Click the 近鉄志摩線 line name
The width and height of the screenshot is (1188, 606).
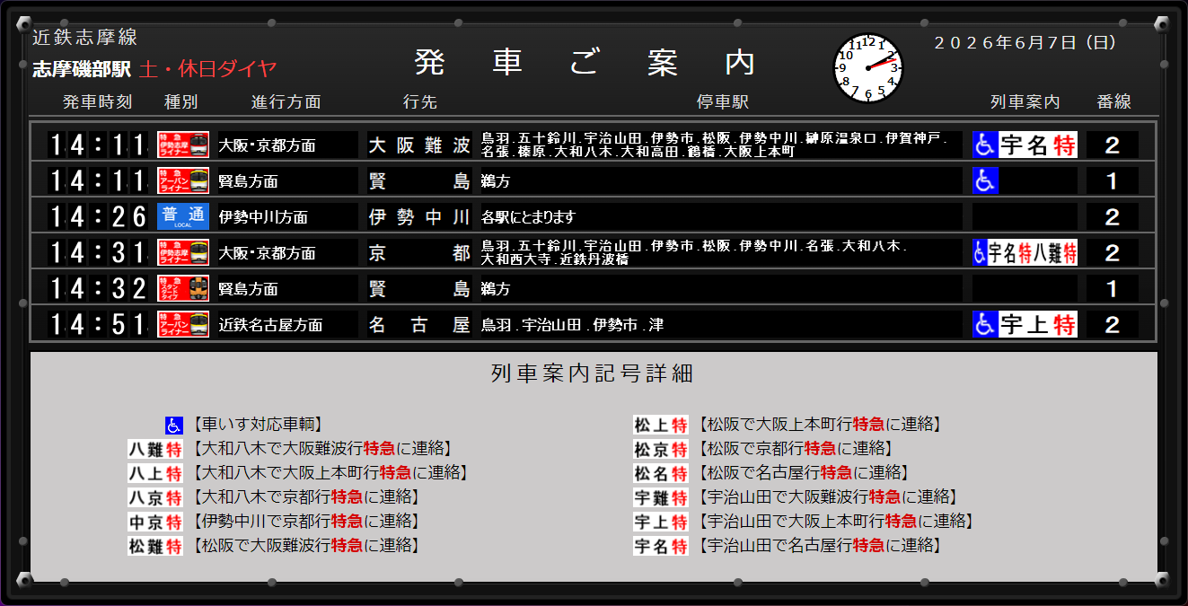click(x=84, y=38)
